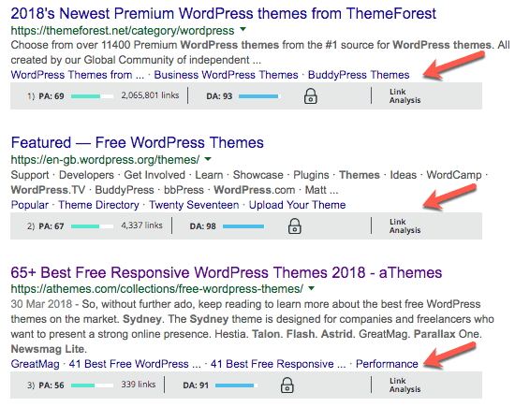Open 2018's Newest Premium WordPress themes result

224,14
